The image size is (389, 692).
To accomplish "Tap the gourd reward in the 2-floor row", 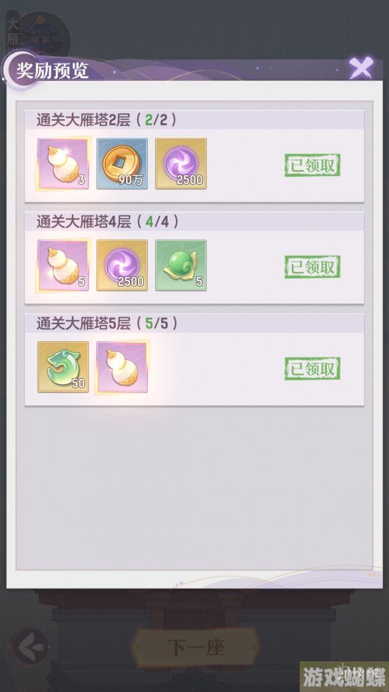I will pyautogui.click(x=63, y=164).
